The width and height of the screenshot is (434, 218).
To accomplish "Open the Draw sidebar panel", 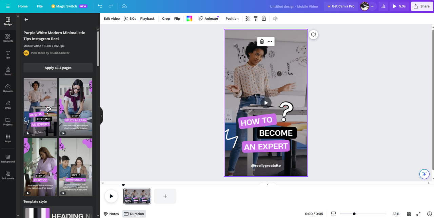I will (x=8, y=105).
